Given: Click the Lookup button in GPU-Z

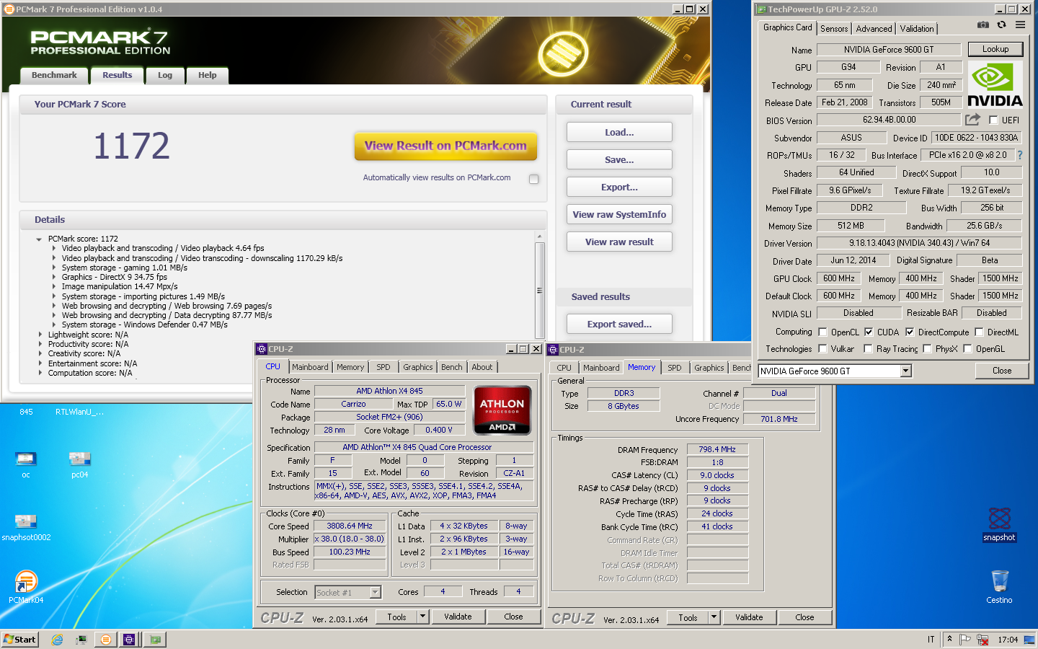Looking at the screenshot, I should click(x=995, y=49).
